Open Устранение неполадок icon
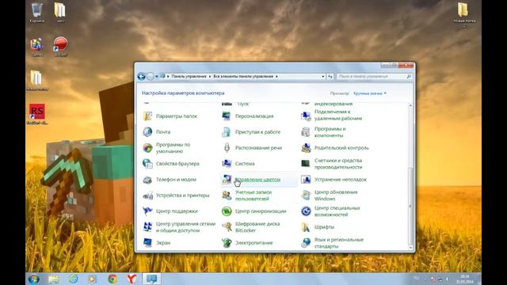 306,180
